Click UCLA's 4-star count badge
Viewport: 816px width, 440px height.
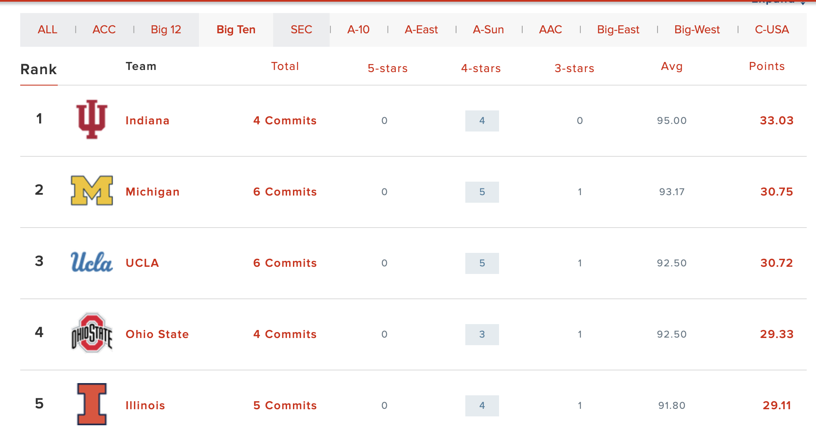pyautogui.click(x=482, y=263)
